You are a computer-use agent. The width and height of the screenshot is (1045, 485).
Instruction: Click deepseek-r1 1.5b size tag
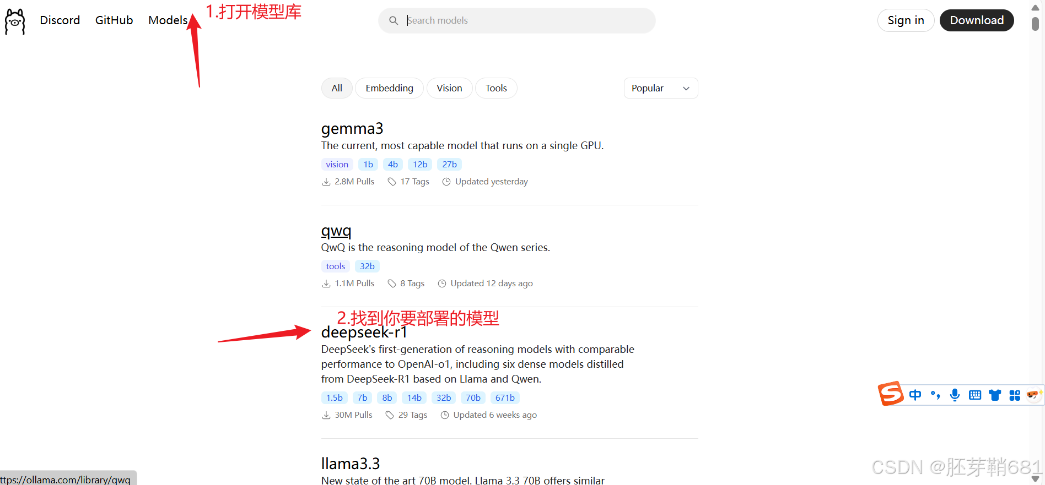point(334,397)
